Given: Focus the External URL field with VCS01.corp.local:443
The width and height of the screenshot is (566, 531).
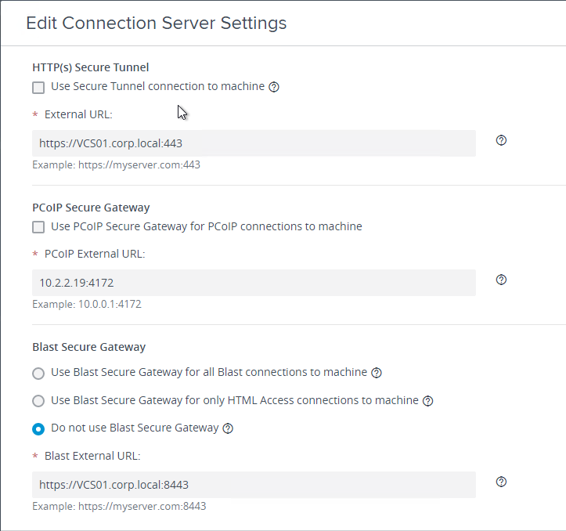Looking at the screenshot, I should pyautogui.click(x=254, y=143).
